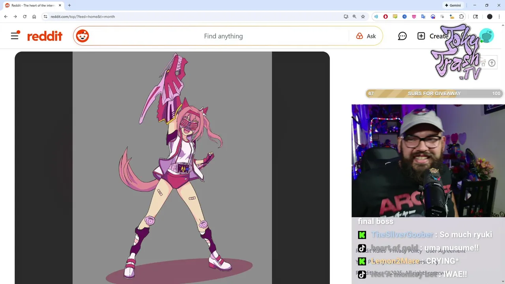Click the reddit logo to go home
Screen dimensions: 505x284
tap(45, 36)
